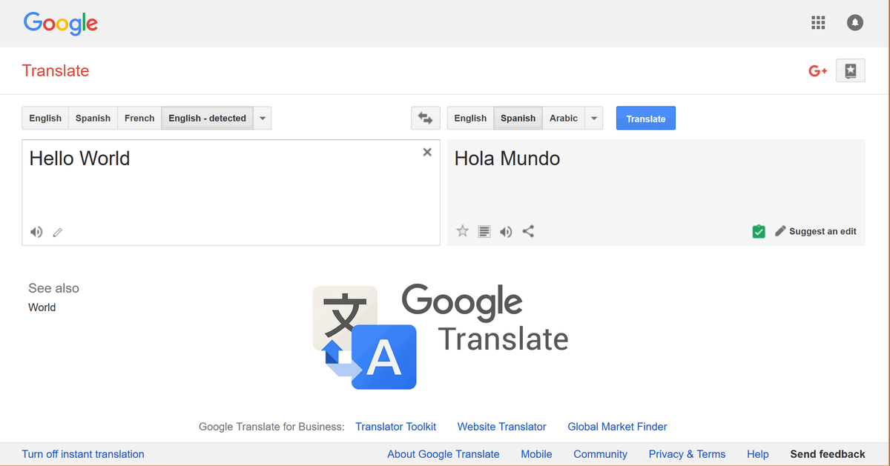Star the translation to save it
The width and height of the screenshot is (890, 466).
(x=463, y=231)
